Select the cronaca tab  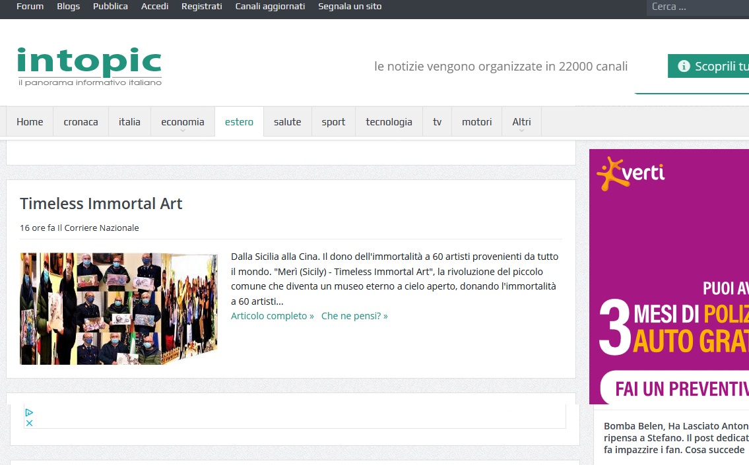click(x=81, y=122)
